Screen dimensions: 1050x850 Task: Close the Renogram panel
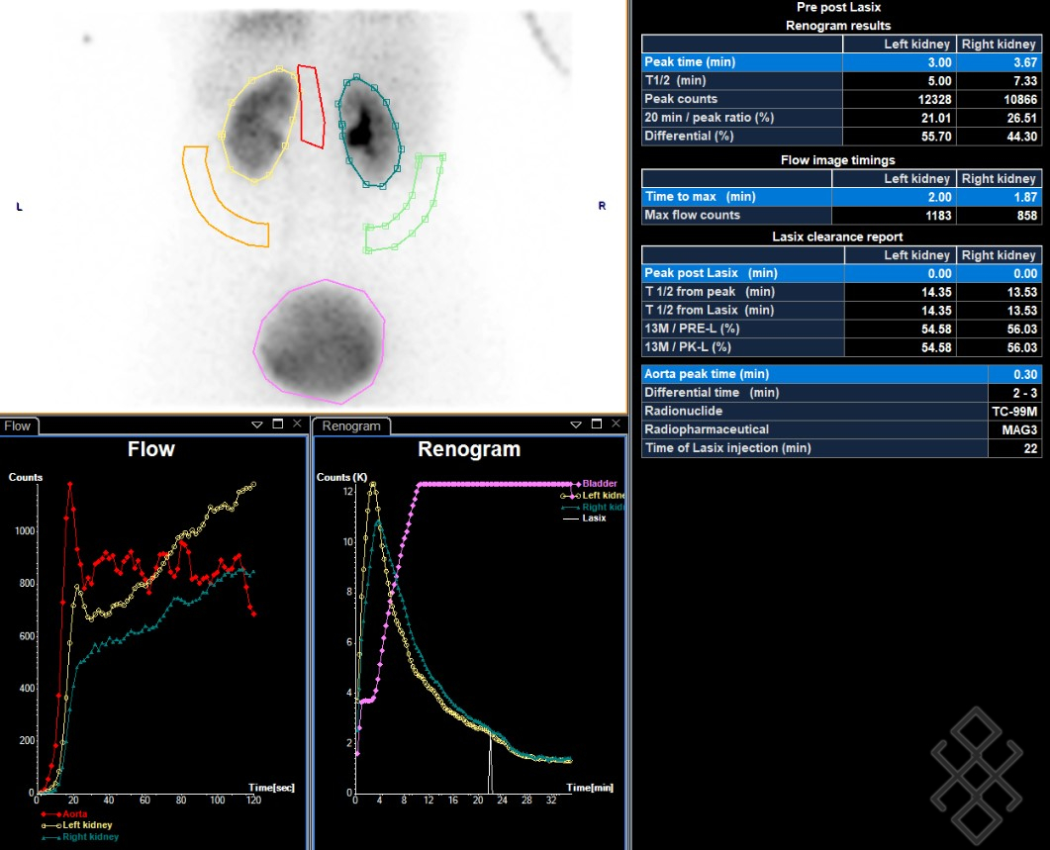coord(616,425)
